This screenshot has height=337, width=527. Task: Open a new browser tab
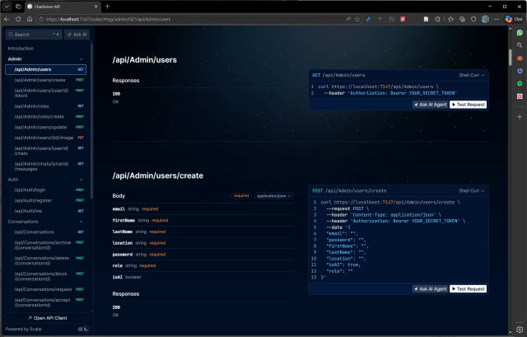click(x=107, y=7)
